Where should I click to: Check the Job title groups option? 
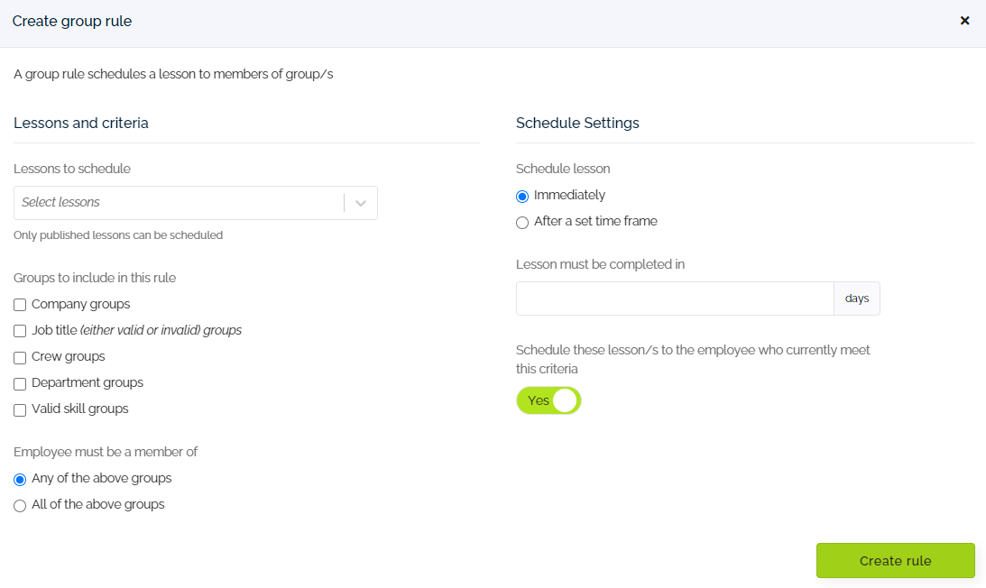coord(19,331)
